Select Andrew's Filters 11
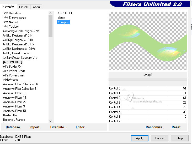Screen dimensions: 192x144 [x=15, y=98]
